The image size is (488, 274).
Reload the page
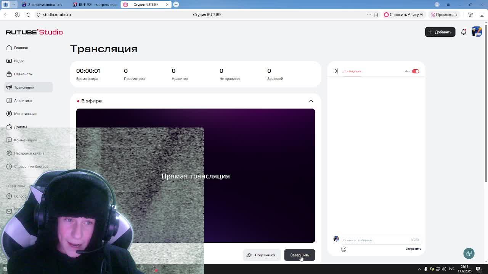point(28,14)
